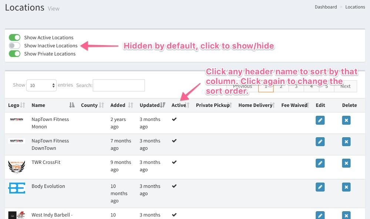Click '2 years ago' added cell
This screenshot has width=370, height=219.
click(118, 123)
